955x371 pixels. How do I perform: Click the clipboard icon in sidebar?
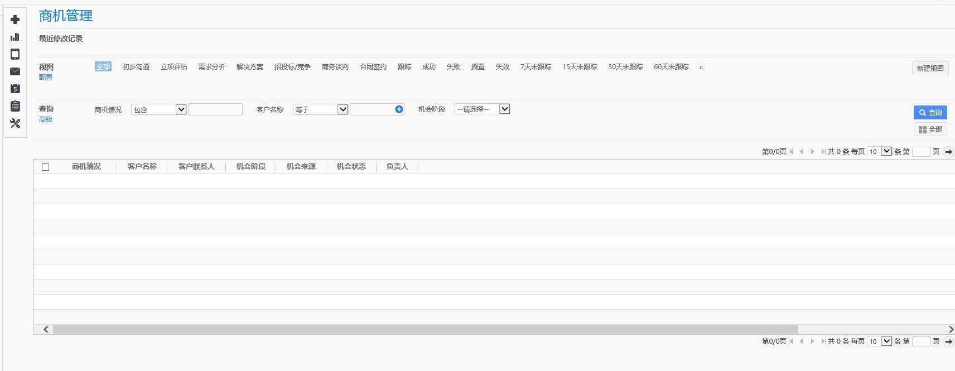pyautogui.click(x=15, y=106)
